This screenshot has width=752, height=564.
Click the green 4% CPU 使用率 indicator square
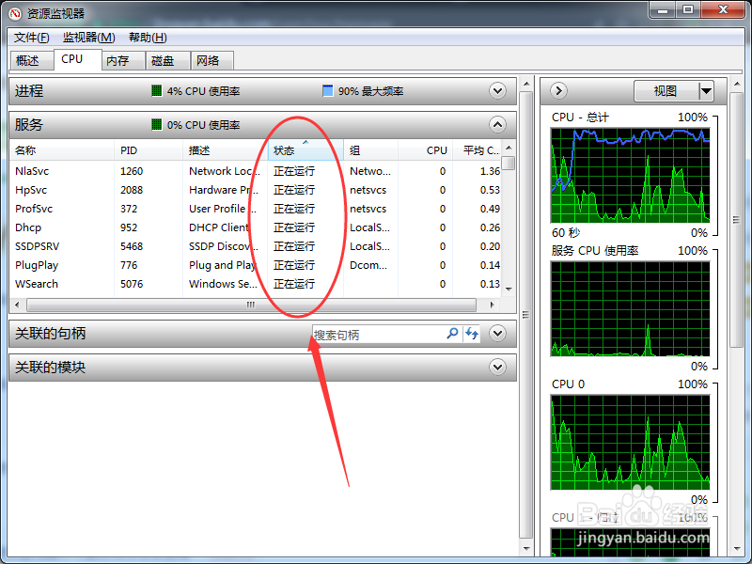click(x=156, y=90)
